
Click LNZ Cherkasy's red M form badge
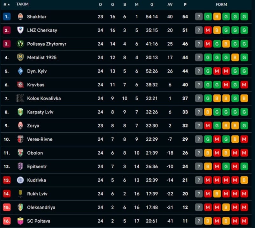208,30
